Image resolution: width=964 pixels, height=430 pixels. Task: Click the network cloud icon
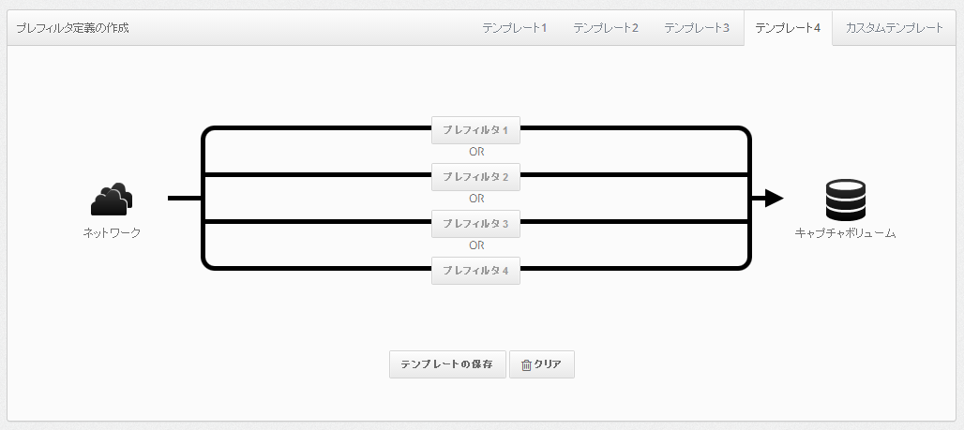[112, 199]
